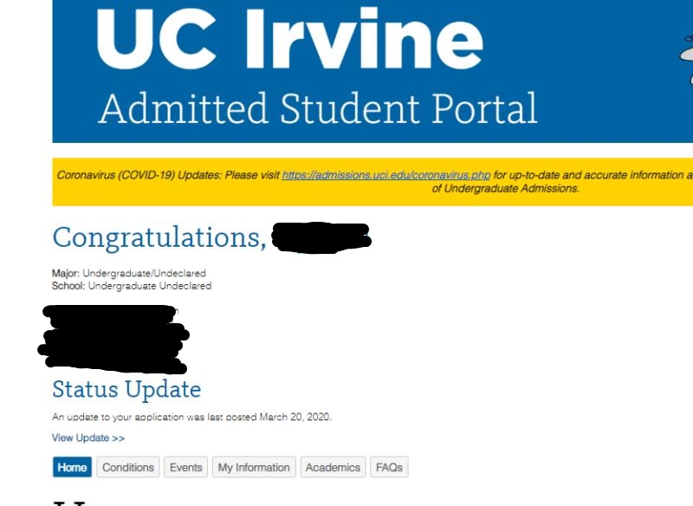
Task: Open the FAQs tab
Action: (389, 467)
